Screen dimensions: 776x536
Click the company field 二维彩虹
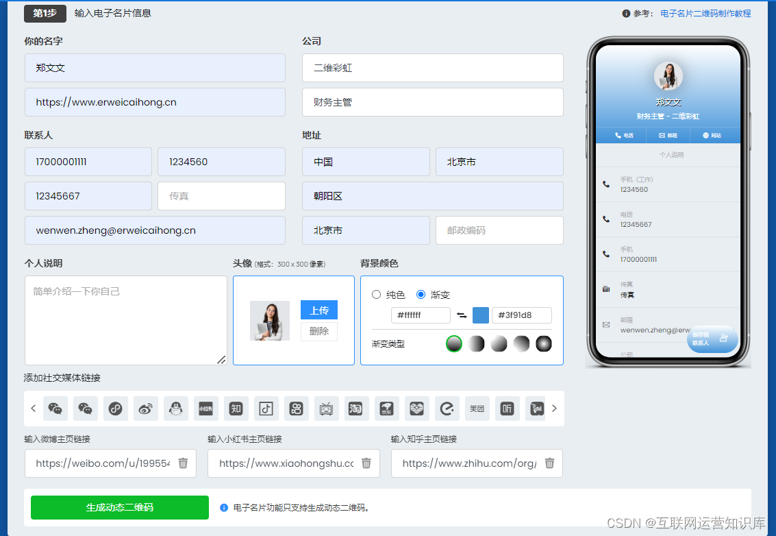pyautogui.click(x=433, y=68)
